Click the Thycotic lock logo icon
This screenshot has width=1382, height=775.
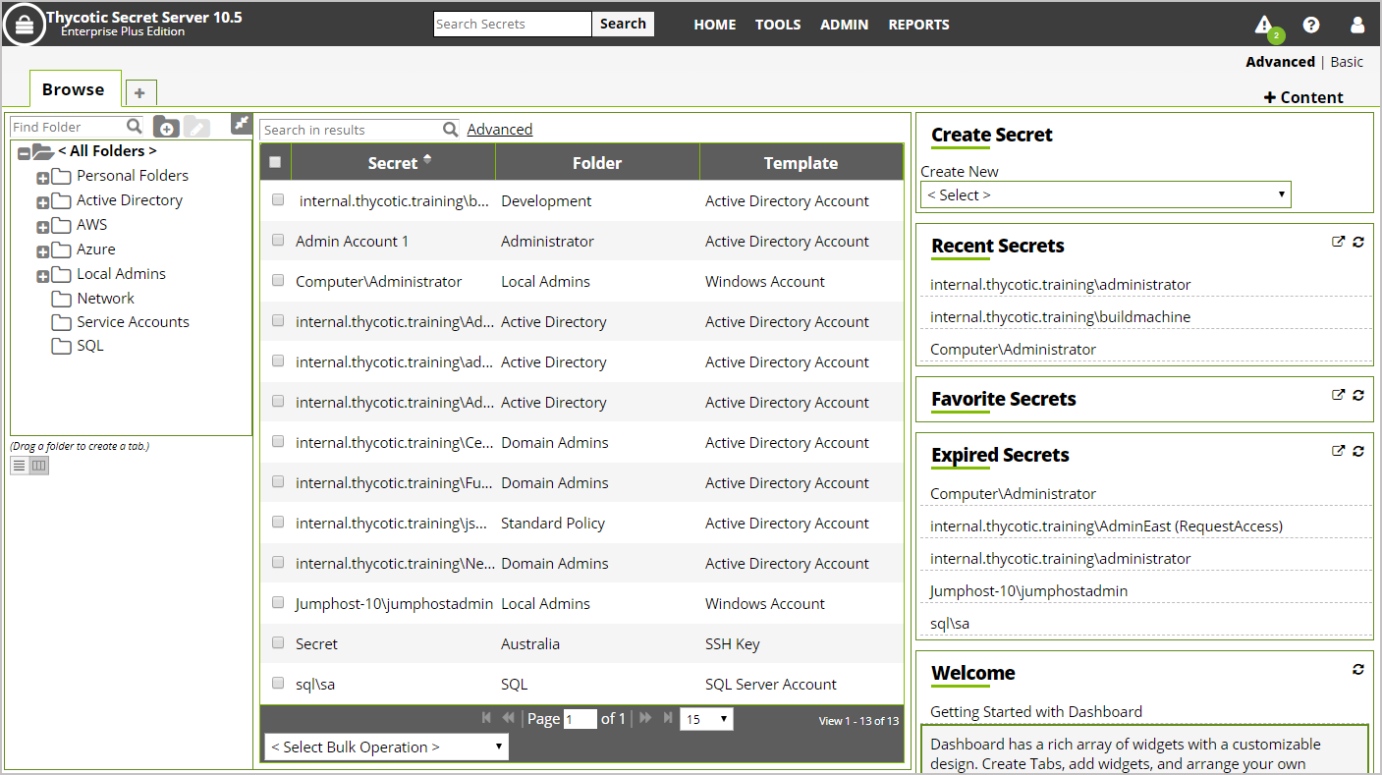pos(25,25)
